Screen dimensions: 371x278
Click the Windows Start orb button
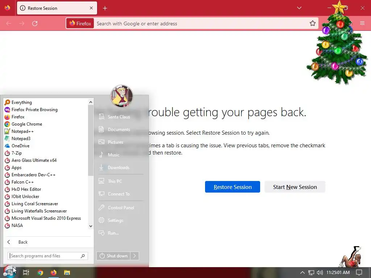(9, 272)
